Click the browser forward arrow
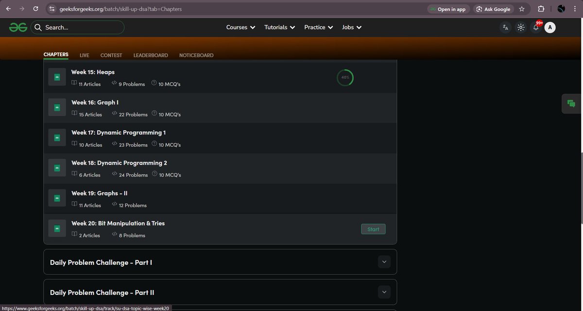Viewport: 583px width, 311px height. (x=21, y=9)
